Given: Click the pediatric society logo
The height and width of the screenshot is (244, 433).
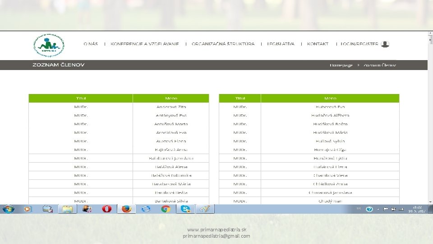Looking at the screenshot, I should [x=49, y=45].
